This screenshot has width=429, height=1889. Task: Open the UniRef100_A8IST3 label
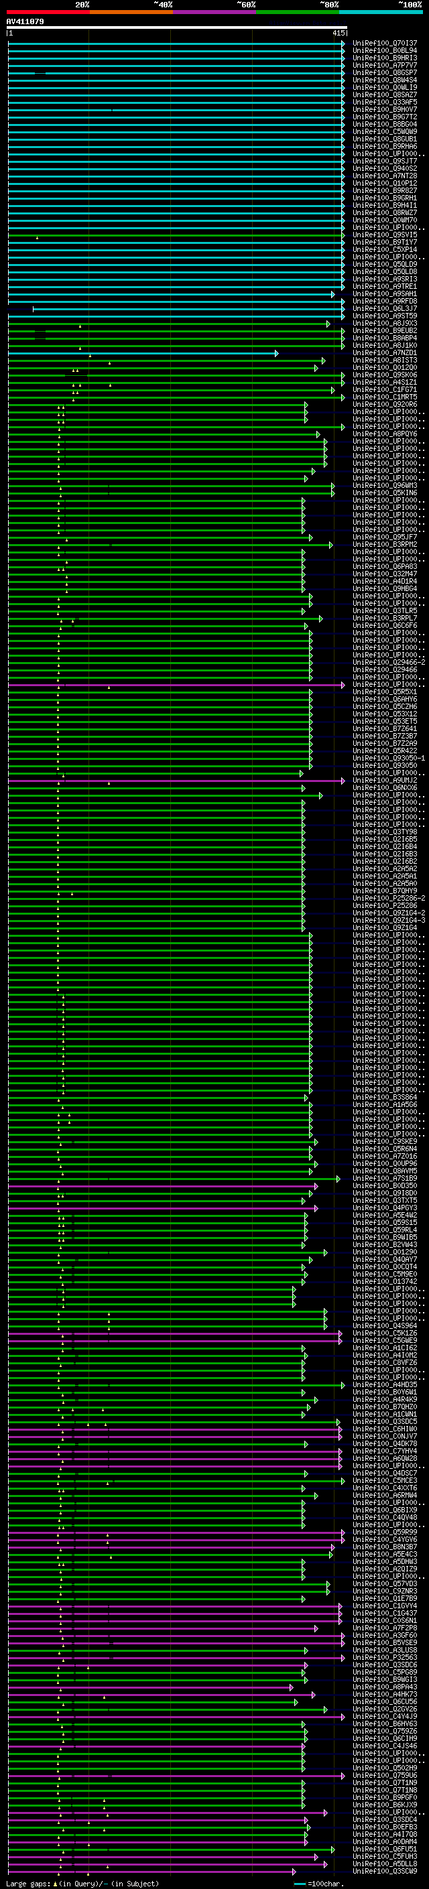point(385,360)
